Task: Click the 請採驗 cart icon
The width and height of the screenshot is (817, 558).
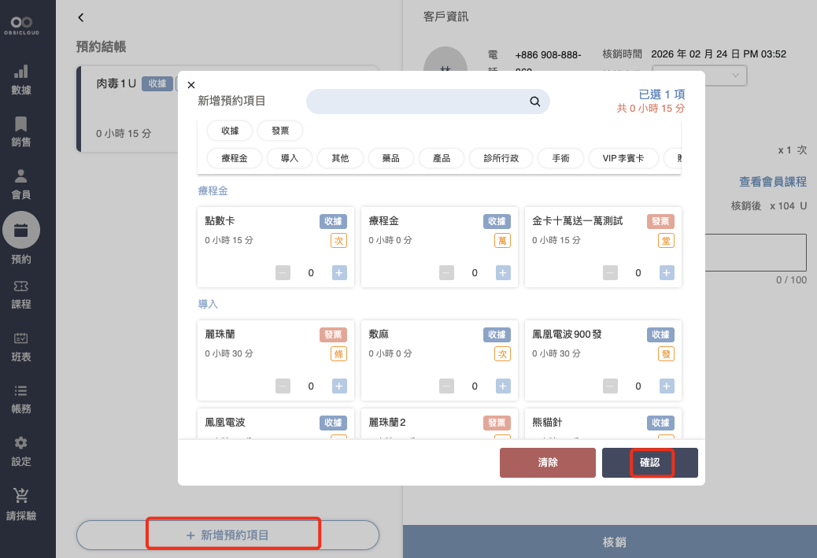Action: pyautogui.click(x=21, y=496)
